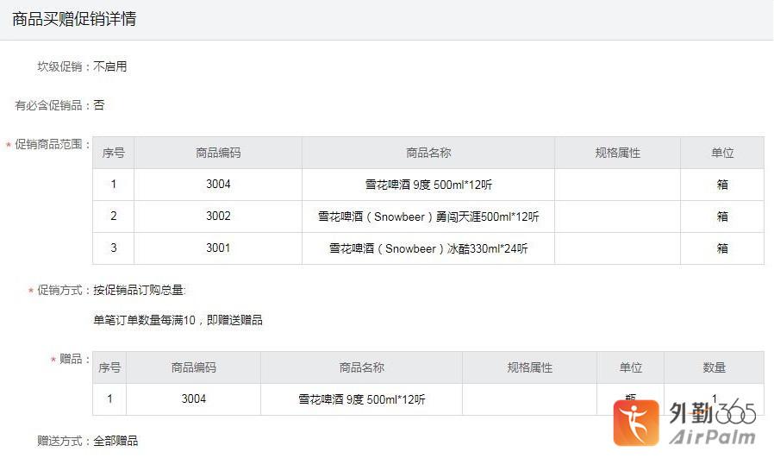
Task: Click the gift product name 雪花啤酒 9度
Action: coord(361,399)
